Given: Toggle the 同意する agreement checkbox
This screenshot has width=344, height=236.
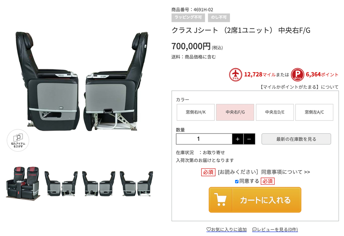Looking at the screenshot, I should point(237,182).
